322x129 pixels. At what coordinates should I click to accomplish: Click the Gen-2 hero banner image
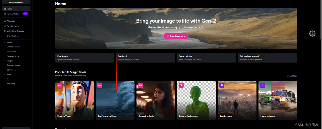click(176, 28)
